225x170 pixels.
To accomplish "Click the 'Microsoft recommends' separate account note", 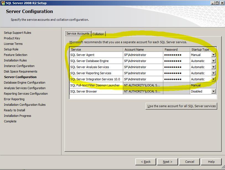I will point(128,42).
